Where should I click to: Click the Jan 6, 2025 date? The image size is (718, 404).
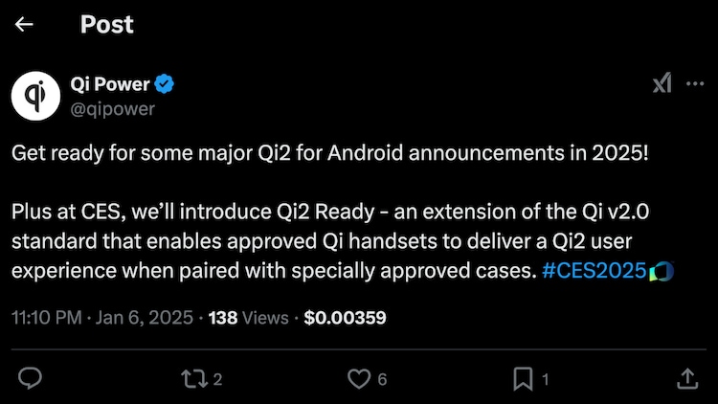pyautogui.click(x=140, y=316)
